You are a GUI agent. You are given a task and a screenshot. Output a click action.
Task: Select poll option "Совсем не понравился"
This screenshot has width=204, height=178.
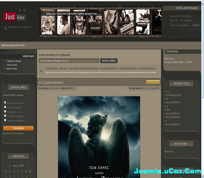(x=5, y=120)
